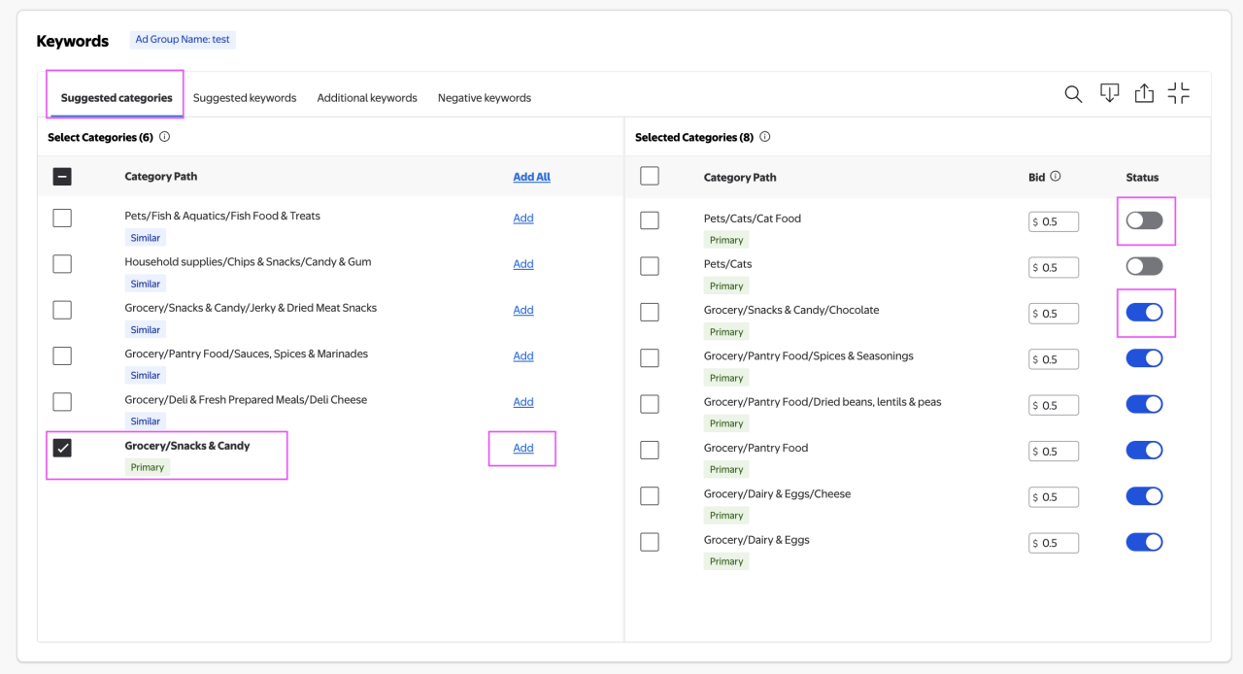Add Candy & Gum category
Viewport: 1243px width, 674px height.
tap(523, 263)
